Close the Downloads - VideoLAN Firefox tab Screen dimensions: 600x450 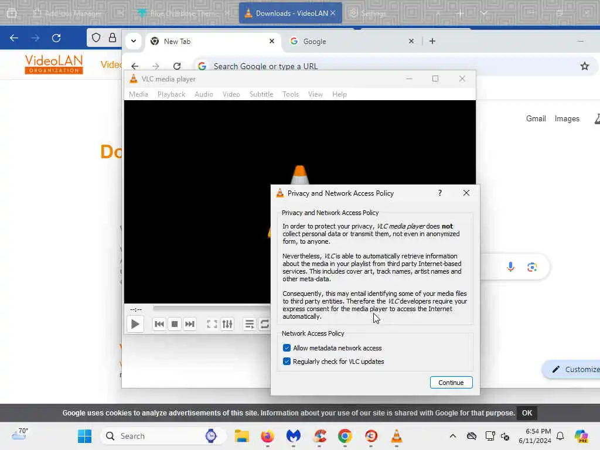pos(333,13)
